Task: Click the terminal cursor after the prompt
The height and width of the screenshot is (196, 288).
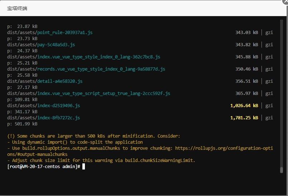Action: (84, 167)
